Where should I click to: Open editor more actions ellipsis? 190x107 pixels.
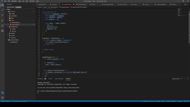pyautogui.click(x=188, y=4)
